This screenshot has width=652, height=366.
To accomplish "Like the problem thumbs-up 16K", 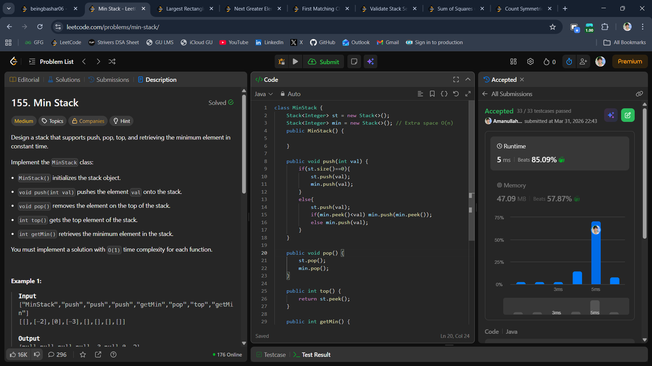I will pyautogui.click(x=19, y=355).
